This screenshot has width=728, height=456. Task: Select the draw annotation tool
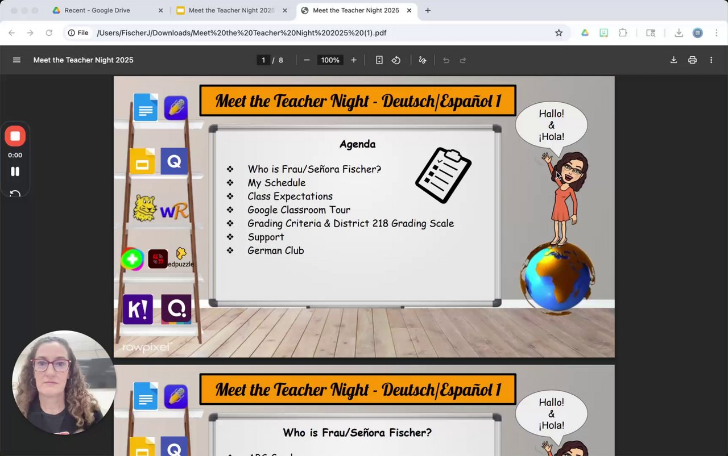coord(423,60)
